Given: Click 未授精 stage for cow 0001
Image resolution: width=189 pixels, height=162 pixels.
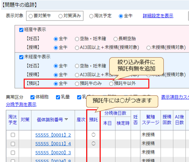Looking at the screenshot, I should [x=148, y=135].
